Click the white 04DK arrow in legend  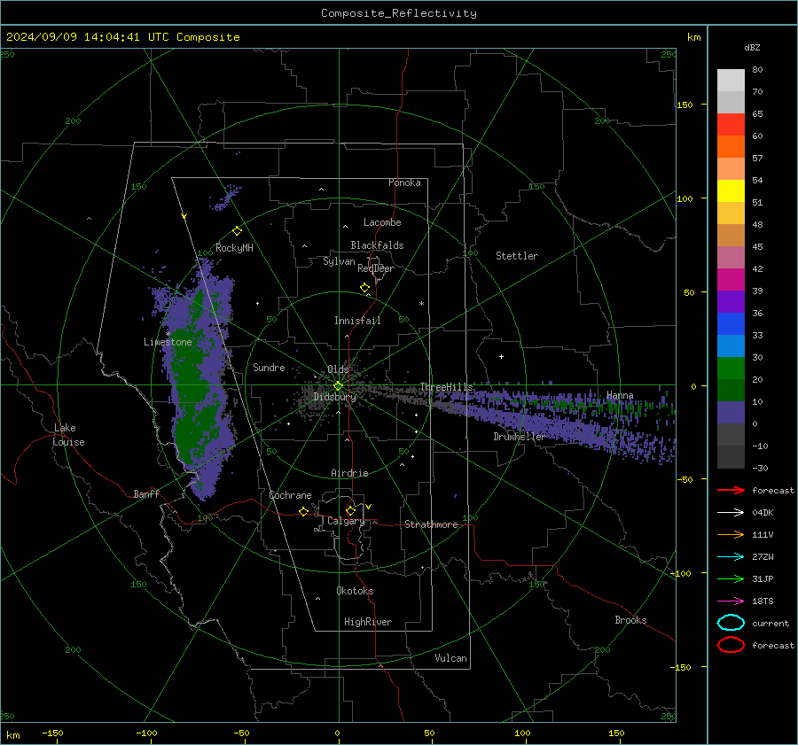(731, 513)
